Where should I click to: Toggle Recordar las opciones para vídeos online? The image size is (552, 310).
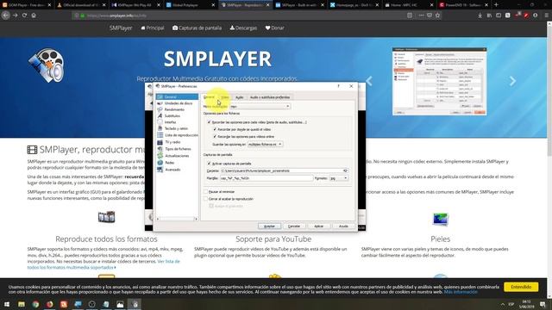pos(215,136)
